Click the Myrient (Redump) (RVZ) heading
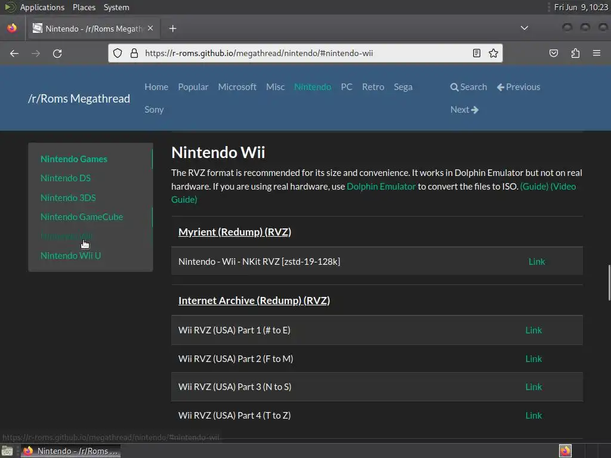 point(234,232)
